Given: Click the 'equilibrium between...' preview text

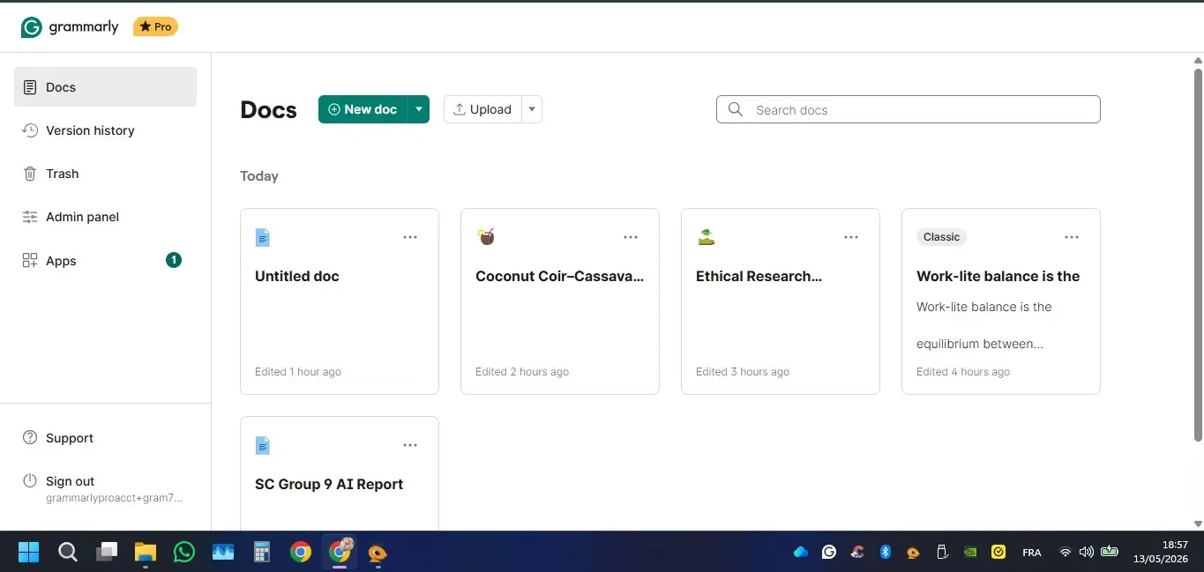Looking at the screenshot, I should click(x=980, y=344).
